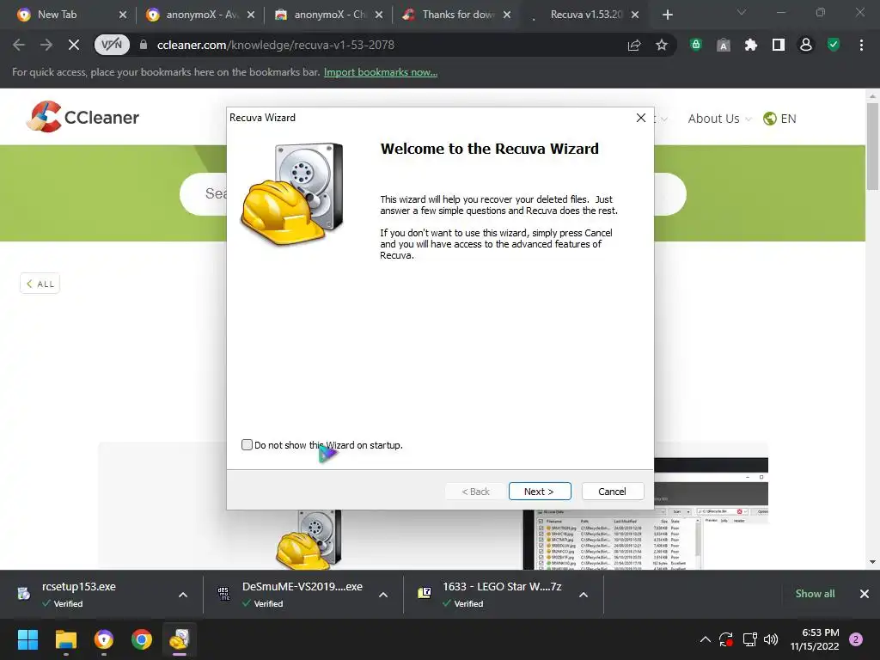This screenshot has height=660, width=880.
Task: Show hidden system tray icons
Action: coord(706,639)
